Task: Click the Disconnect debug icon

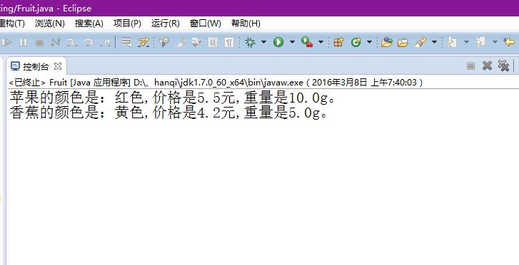Action: (56, 42)
